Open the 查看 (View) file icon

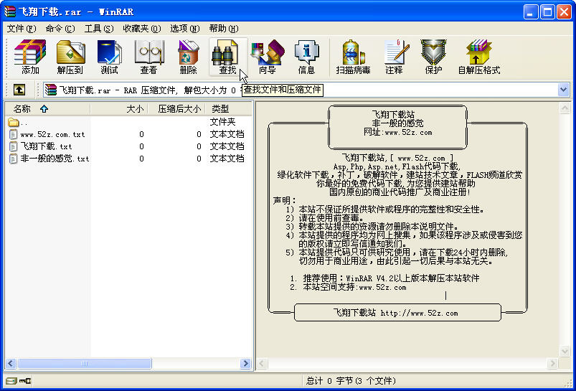[148, 57]
